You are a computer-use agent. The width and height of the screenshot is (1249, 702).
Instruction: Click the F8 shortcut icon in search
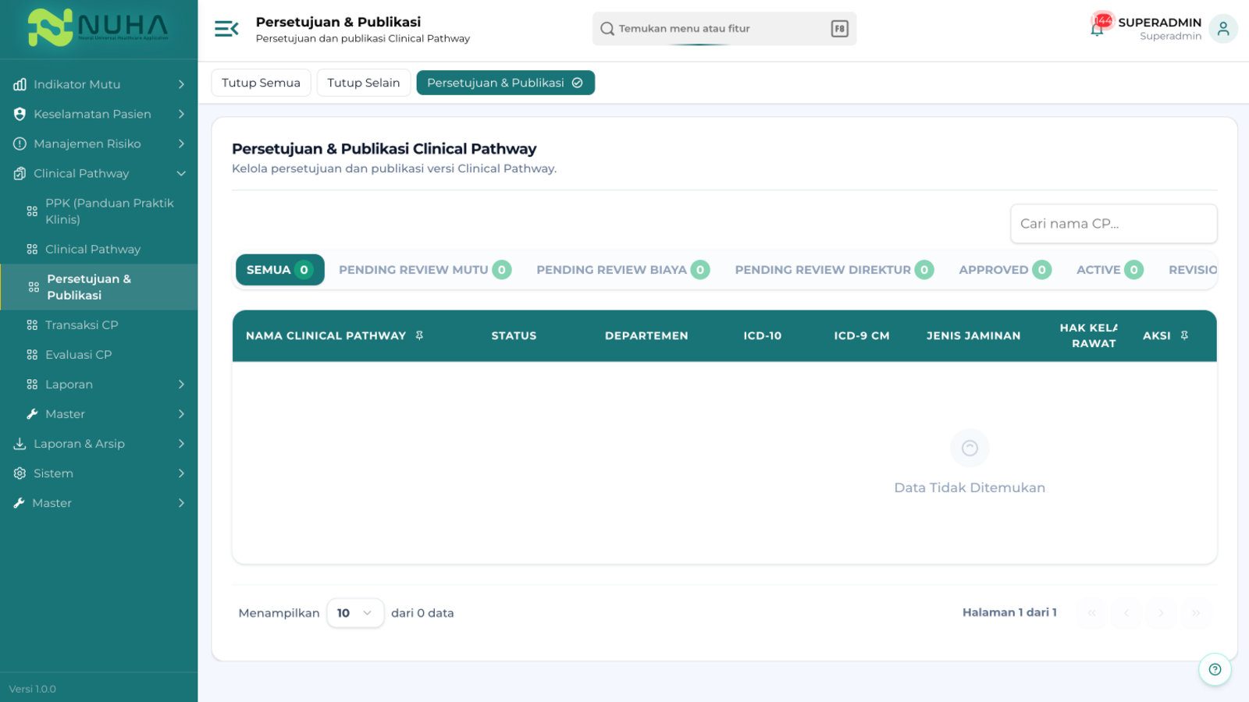tap(839, 29)
